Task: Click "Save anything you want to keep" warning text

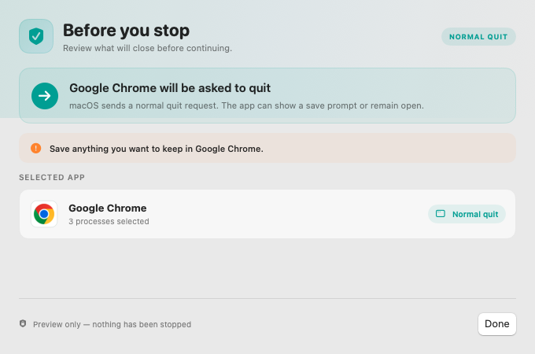Action: [x=157, y=149]
